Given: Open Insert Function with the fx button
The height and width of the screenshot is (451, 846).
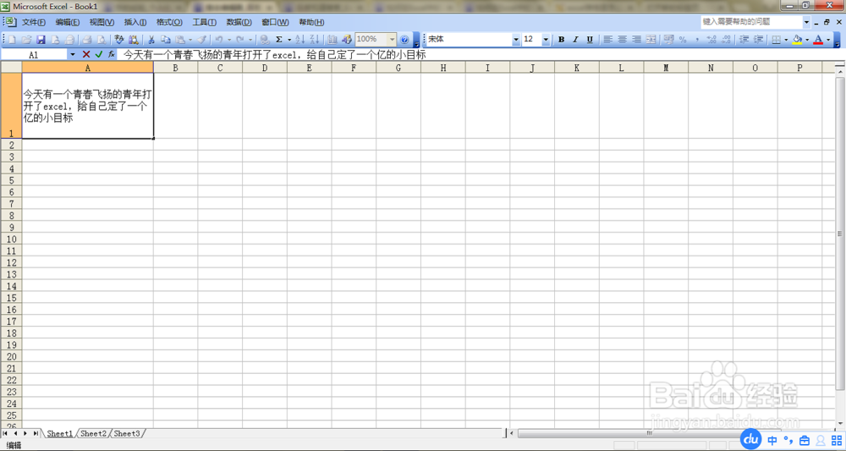Looking at the screenshot, I should 111,54.
